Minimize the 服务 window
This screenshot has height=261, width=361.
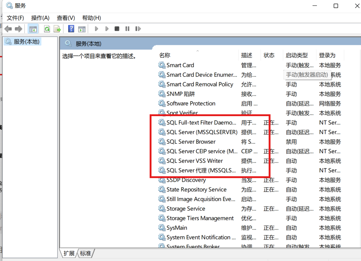pyautogui.click(x=315, y=6)
